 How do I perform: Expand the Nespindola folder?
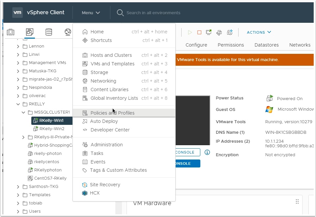click(18, 88)
